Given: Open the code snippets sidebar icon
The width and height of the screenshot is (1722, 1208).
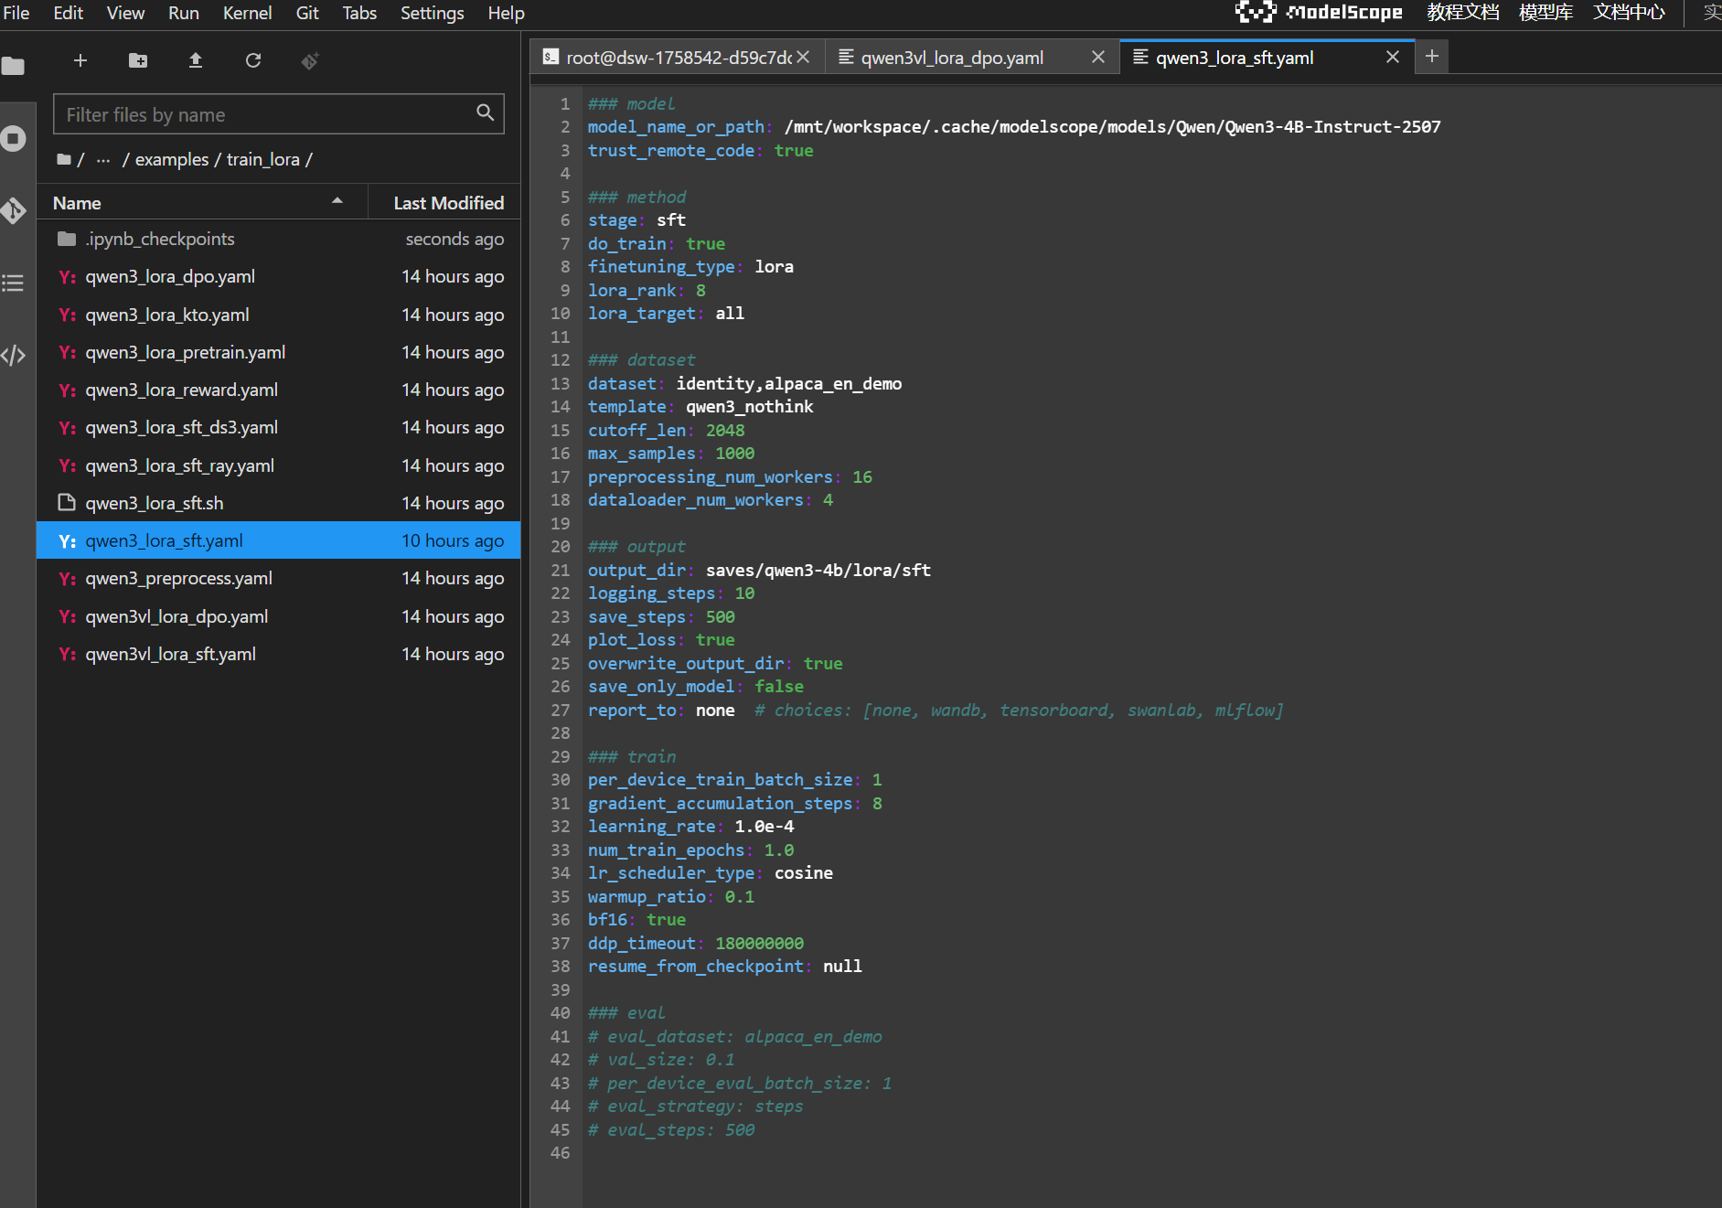Looking at the screenshot, I should click(14, 355).
